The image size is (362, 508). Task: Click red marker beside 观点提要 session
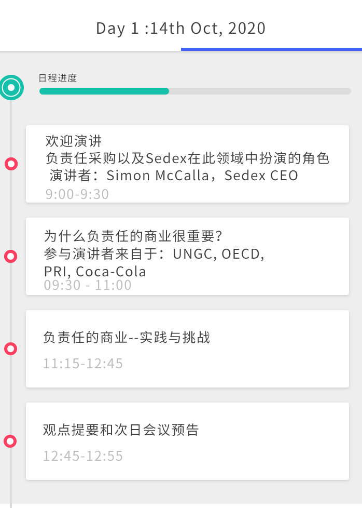(x=11, y=442)
